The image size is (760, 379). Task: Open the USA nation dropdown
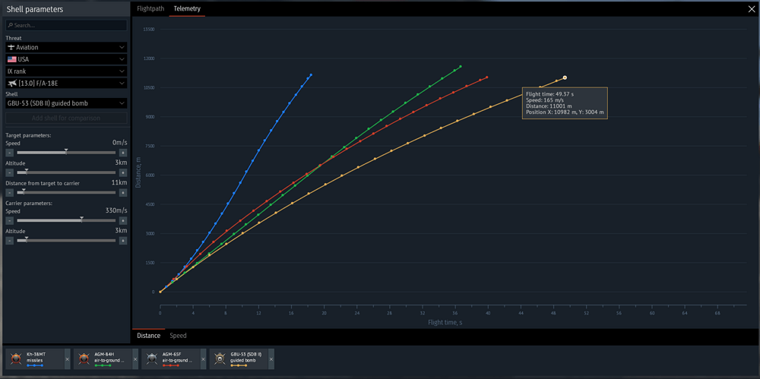click(66, 59)
